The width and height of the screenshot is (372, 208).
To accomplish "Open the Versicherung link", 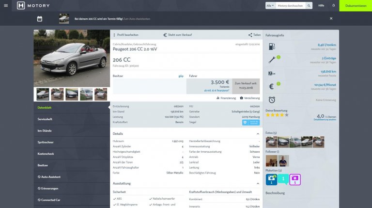I will (249, 98).
